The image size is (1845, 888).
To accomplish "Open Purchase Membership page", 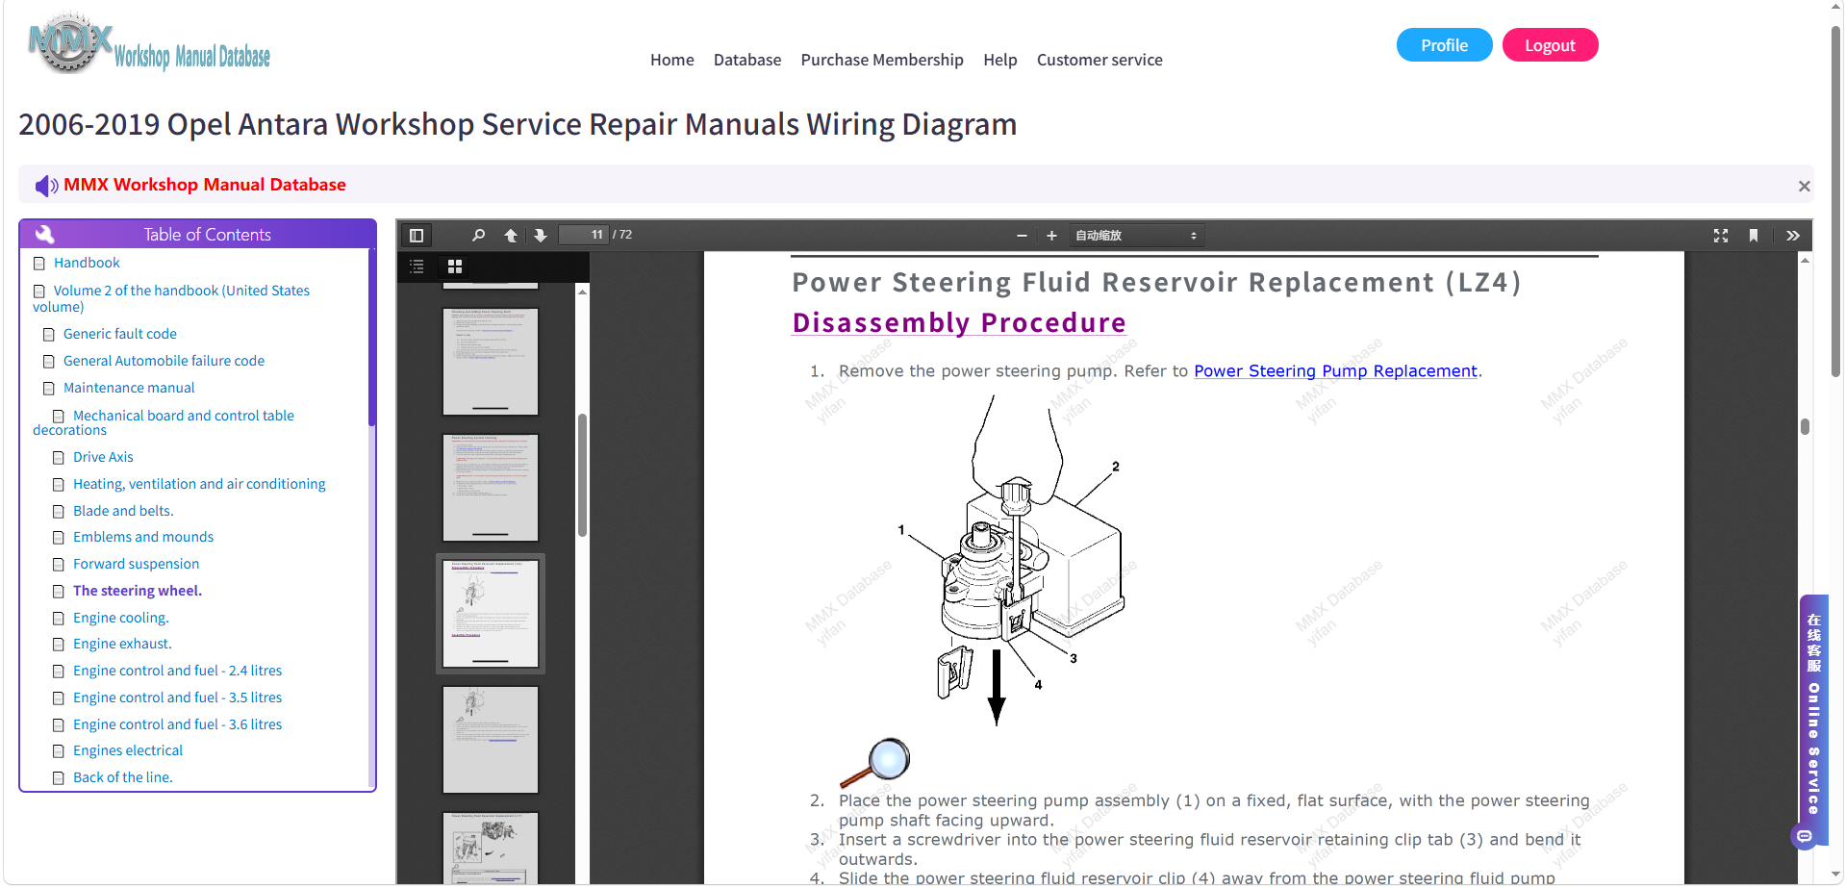I will (x=882, y=60).
